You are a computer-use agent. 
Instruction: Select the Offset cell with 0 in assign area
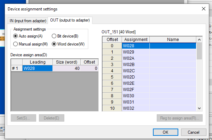click(x=89, y=68)
